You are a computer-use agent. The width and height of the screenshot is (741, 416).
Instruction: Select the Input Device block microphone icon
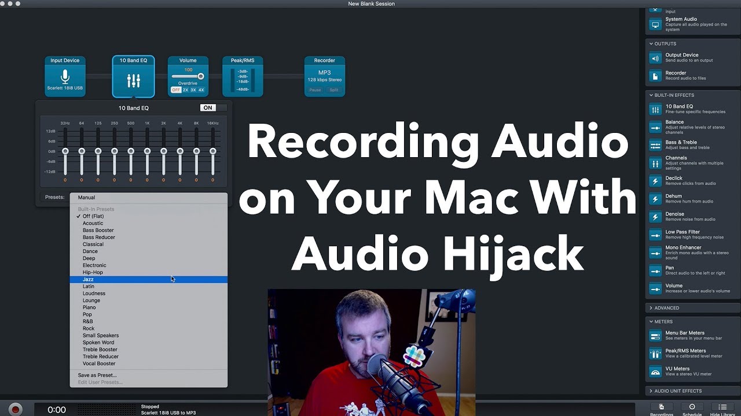65,77
